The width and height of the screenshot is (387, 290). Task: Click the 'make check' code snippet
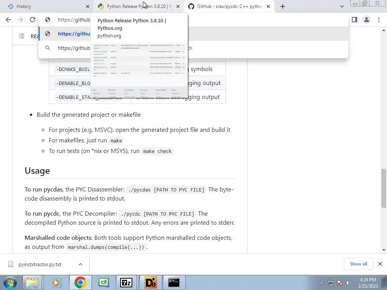(157, 151)
